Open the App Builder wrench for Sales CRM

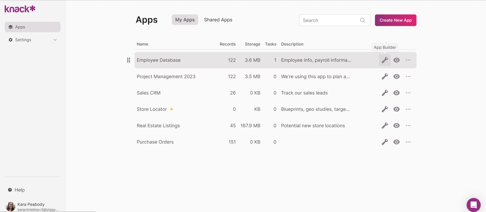pyautogui.click(x=385, y=93)
